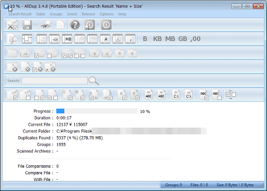
Task: Open the Remove menu
Action: (88, 14)
